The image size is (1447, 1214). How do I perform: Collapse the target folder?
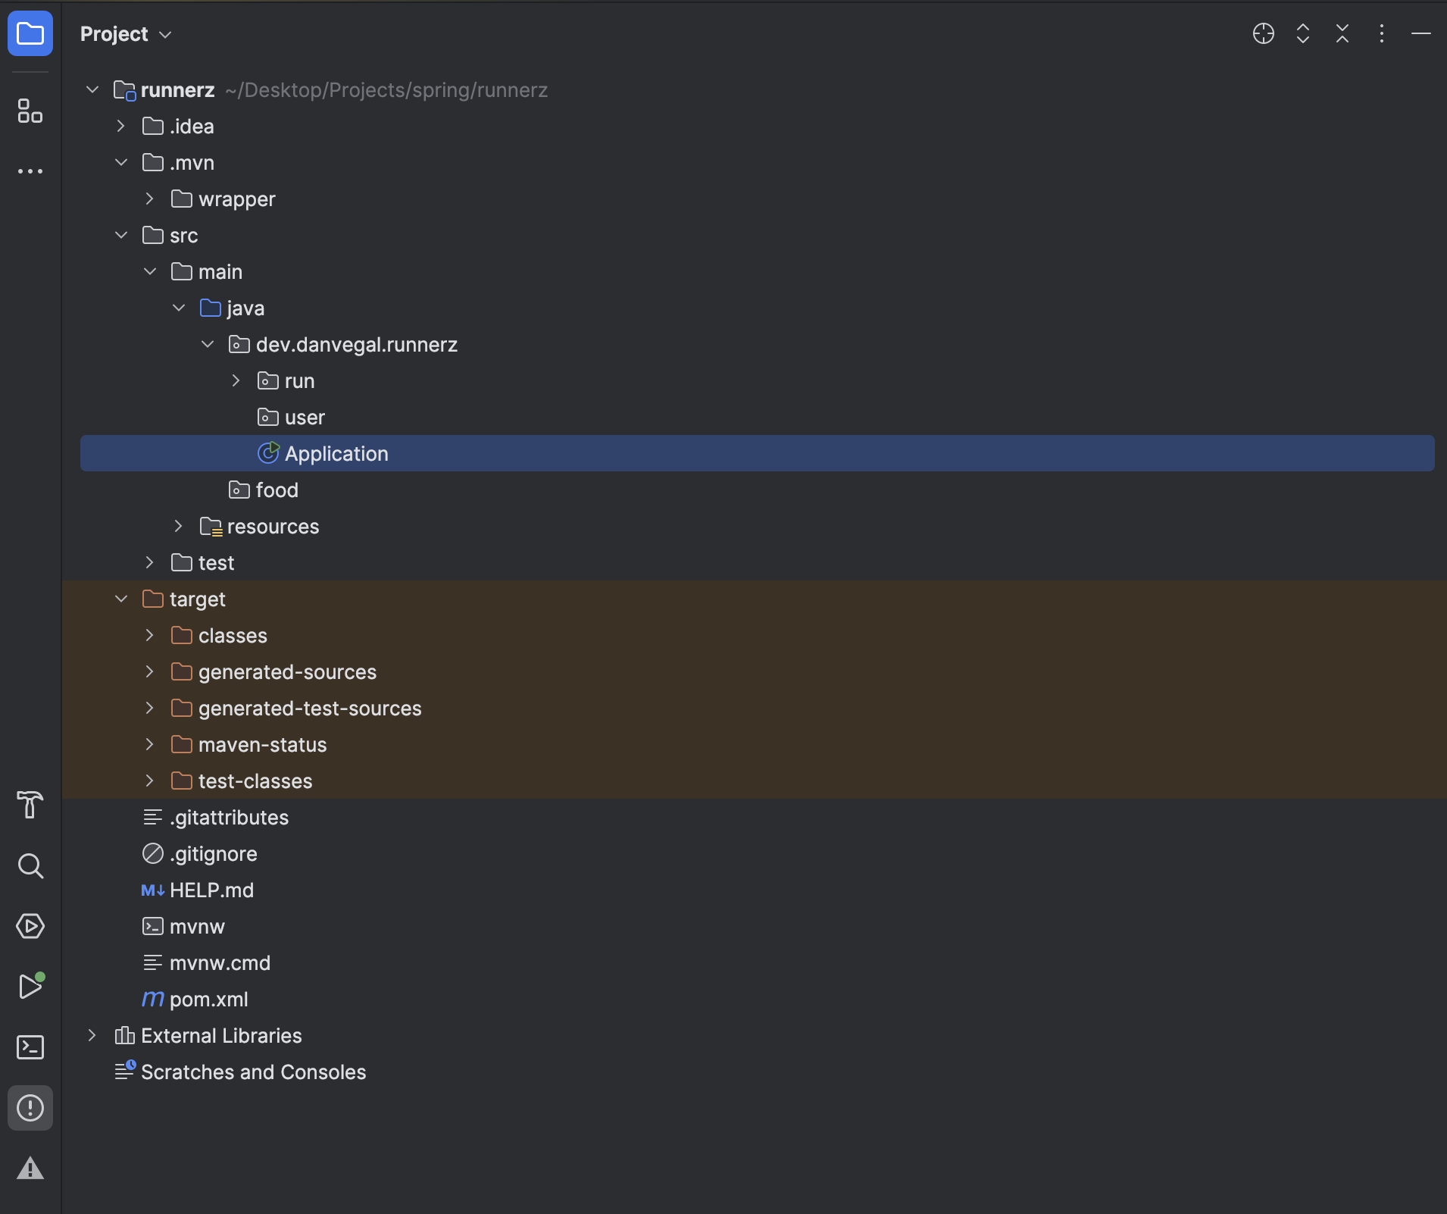[x=121, y=599]
